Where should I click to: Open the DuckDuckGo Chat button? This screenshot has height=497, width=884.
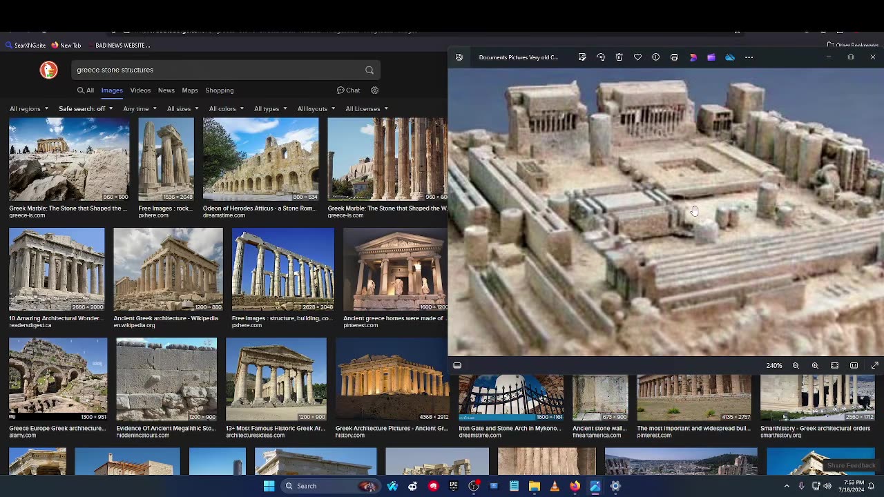pos(348,90)
